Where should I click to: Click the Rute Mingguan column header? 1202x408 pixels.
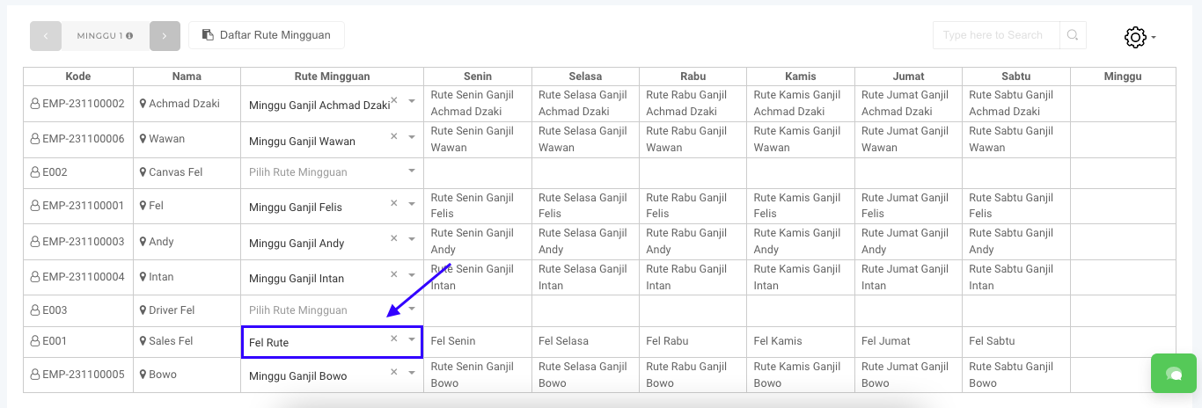[332, 76]
